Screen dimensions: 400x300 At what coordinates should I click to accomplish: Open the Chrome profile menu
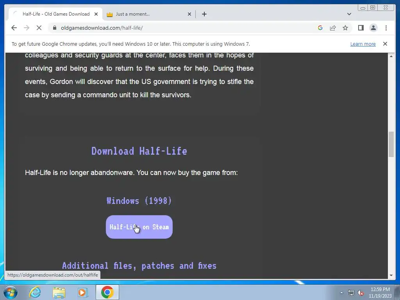pos(373,28)
